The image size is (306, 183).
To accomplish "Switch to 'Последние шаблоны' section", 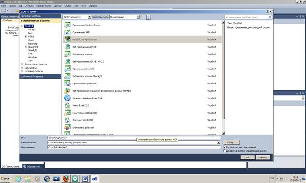I will click(x=40, y=16).
